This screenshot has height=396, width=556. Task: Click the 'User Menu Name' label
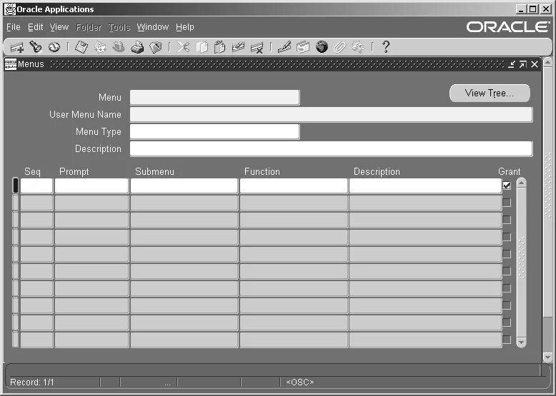(85, 115)
